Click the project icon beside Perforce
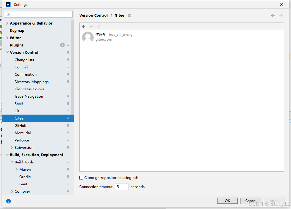 coord(68,140)
